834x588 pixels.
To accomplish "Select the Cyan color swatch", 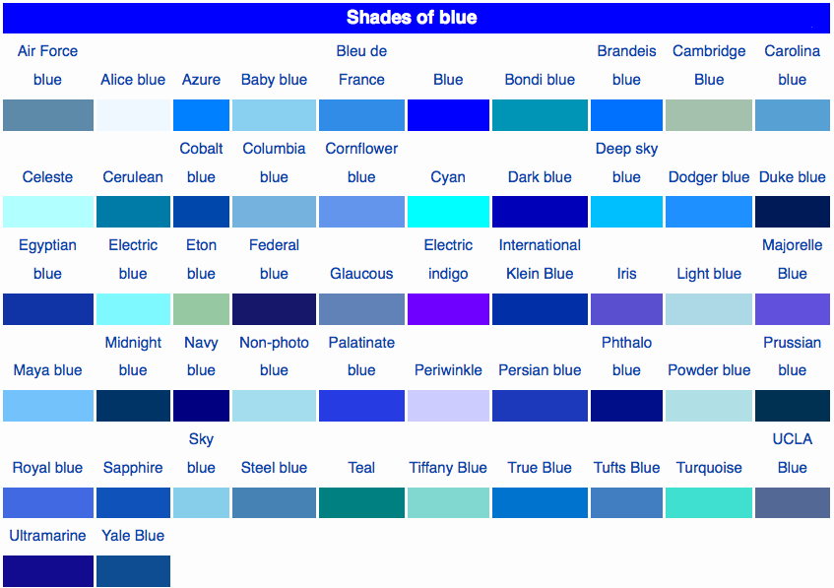I will (448, 212).
